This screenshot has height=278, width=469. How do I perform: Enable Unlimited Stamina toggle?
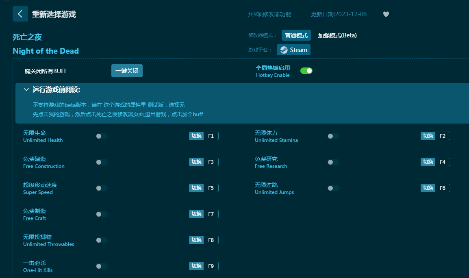[x=333, y=136]
